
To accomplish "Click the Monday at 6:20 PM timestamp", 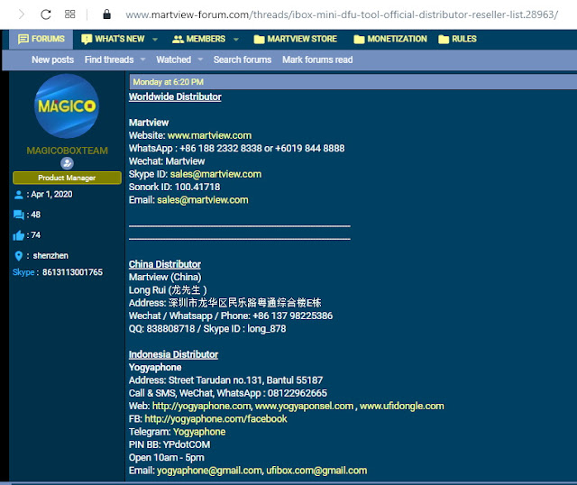I will point(169,82).
